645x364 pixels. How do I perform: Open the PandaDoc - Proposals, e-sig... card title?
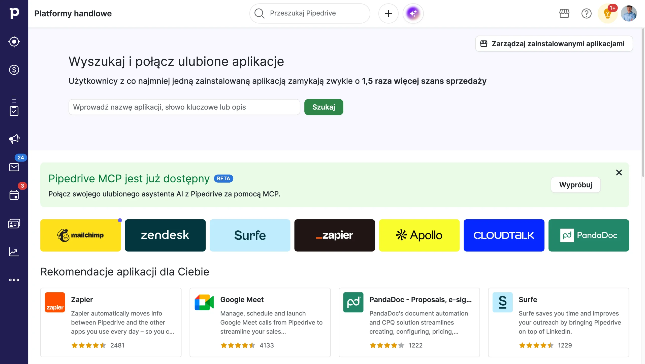pos(421,299)
